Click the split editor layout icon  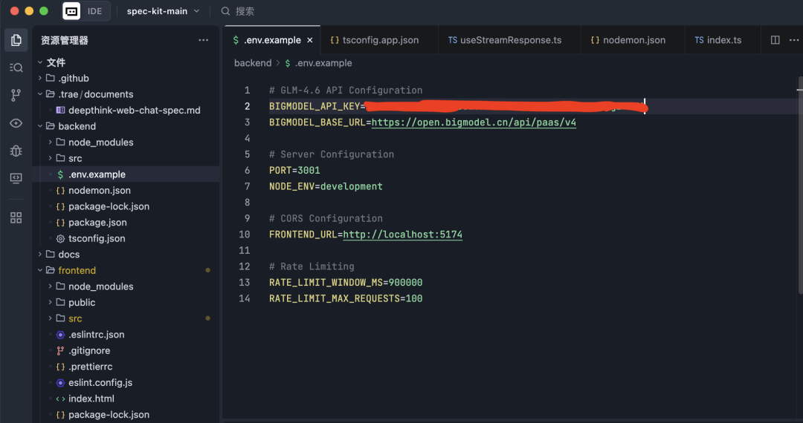(775, 40)
